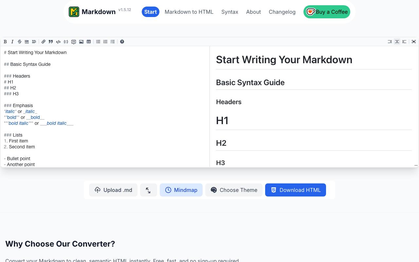419x262 pixels.
Task: Insert a table via toolbar icon
Action: point(89,42)
